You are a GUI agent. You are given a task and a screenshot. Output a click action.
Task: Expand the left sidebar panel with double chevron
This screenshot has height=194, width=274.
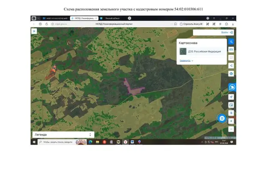(x=34, y=31)
